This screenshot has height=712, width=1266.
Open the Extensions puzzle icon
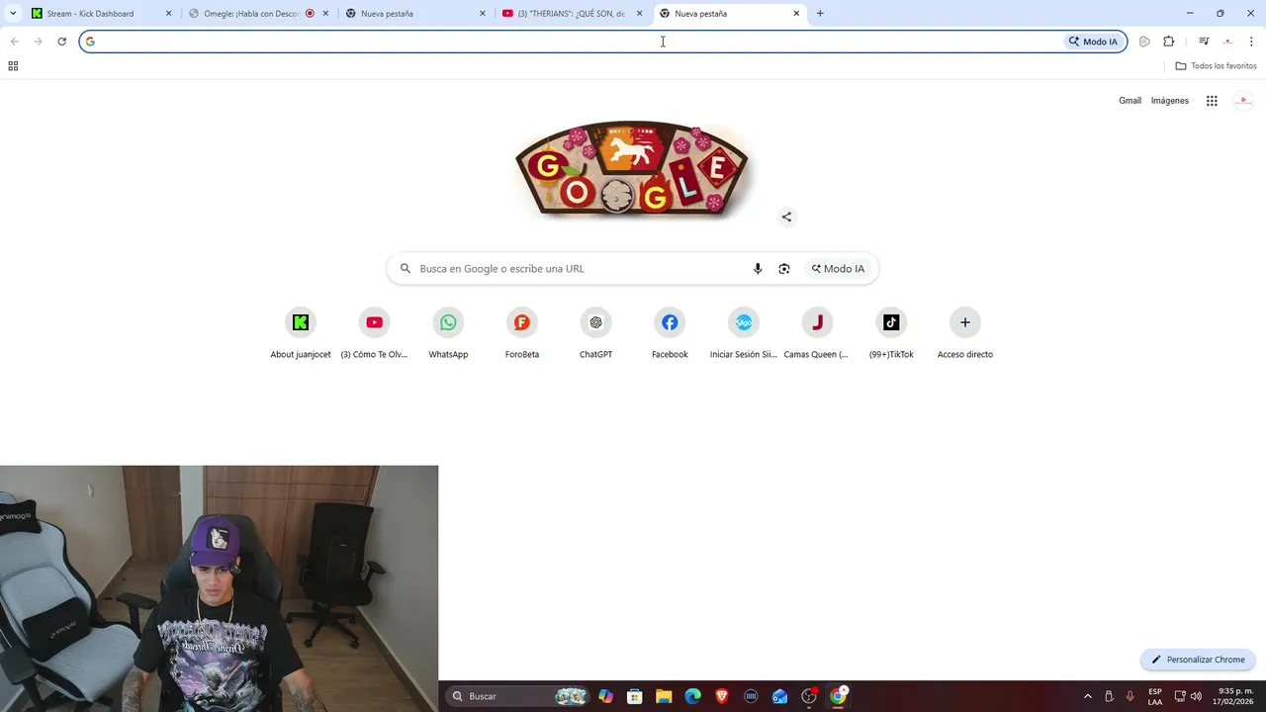1169,42
